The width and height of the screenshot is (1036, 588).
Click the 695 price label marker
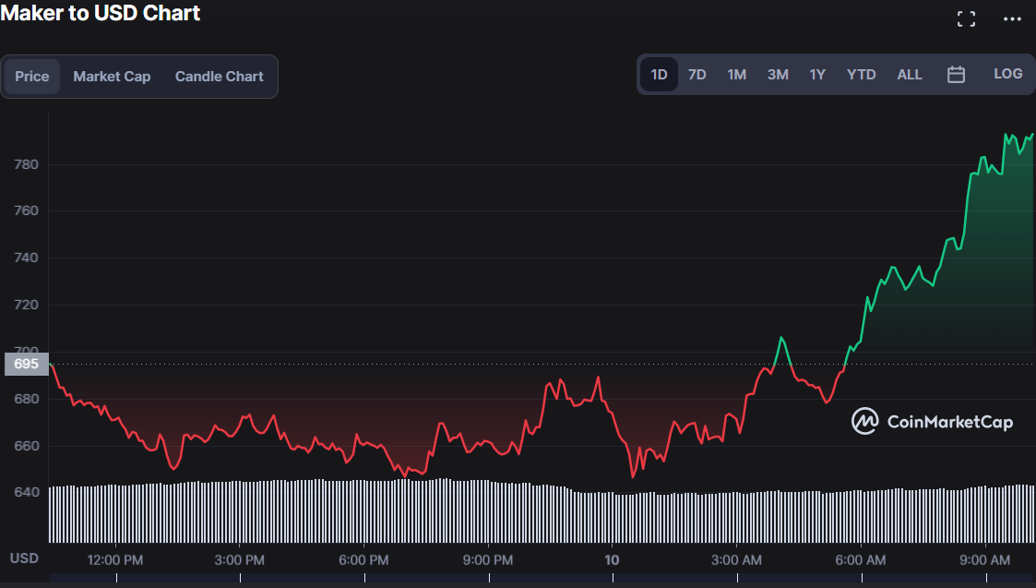click(x=26, y=364)
